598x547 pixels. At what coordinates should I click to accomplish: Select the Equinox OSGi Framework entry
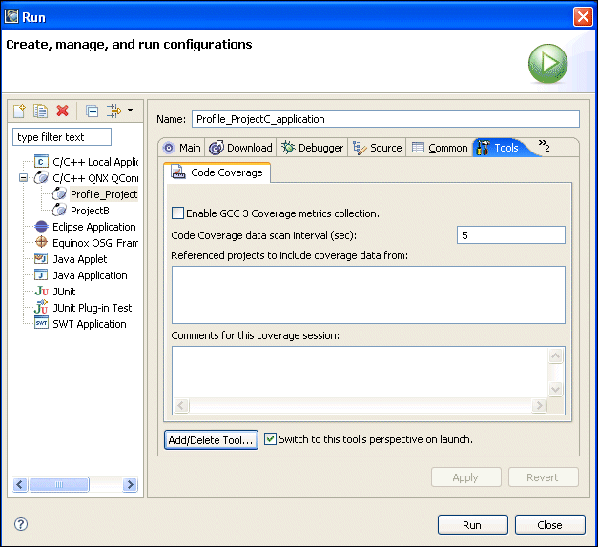click(93, 243)
